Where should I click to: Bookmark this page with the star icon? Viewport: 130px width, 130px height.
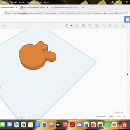[126, 13]
